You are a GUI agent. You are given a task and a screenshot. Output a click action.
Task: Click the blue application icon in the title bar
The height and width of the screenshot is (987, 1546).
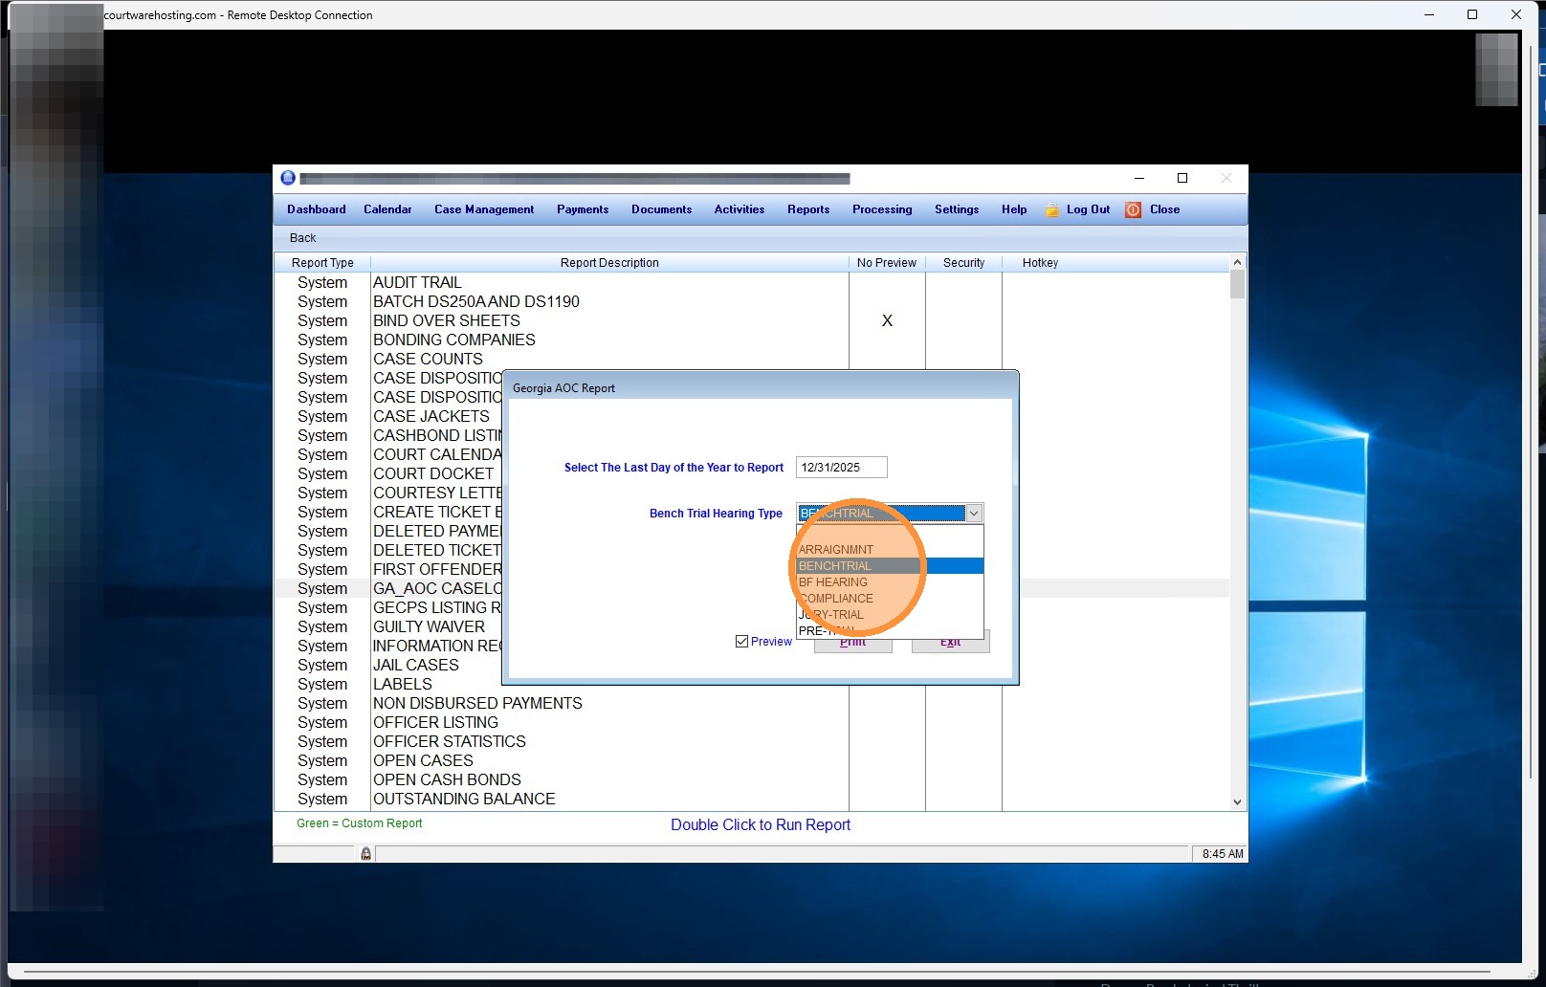pos(288,178)
